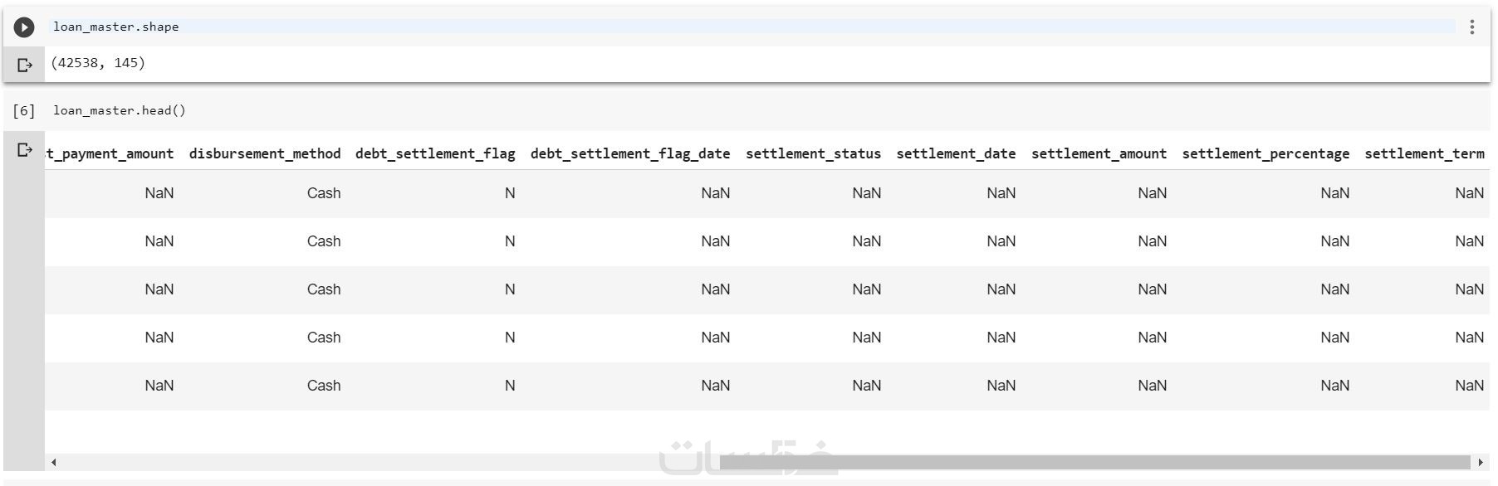The image size is (1498, 486).
Task: Select the settlement_date column header
Action: pos(956,154)
